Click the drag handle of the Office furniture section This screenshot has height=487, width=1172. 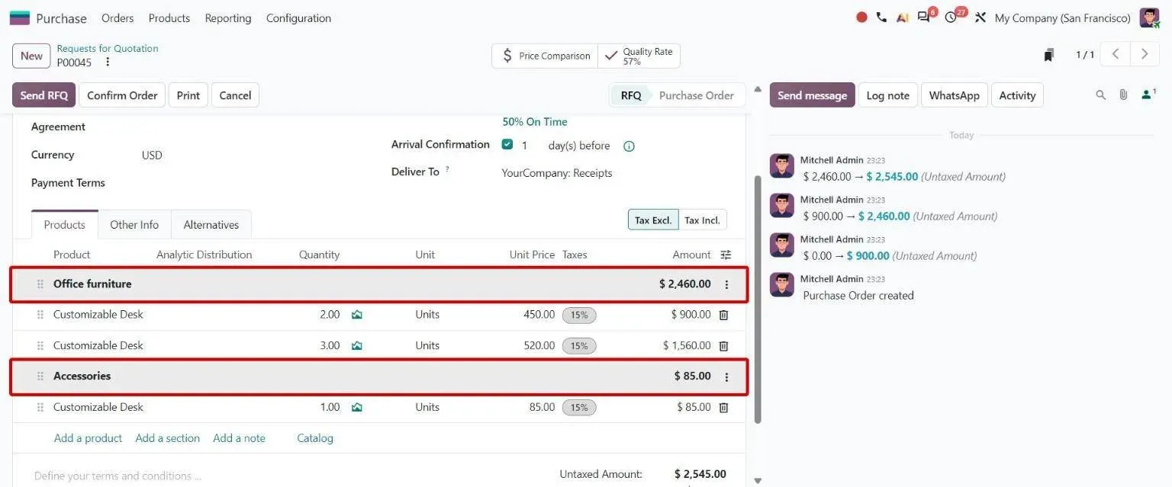(x=40, y=284)
